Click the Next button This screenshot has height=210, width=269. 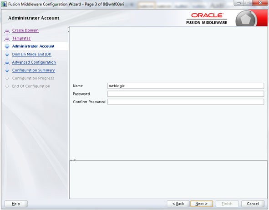[x=202, y=204]
